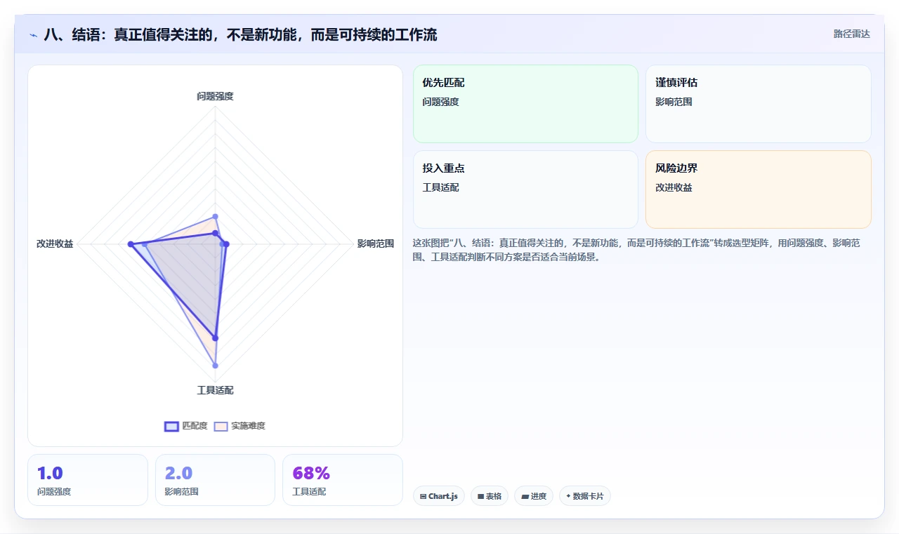Click the 1.0 问题强度 stat card
The image size is (899, 534).
88,480
